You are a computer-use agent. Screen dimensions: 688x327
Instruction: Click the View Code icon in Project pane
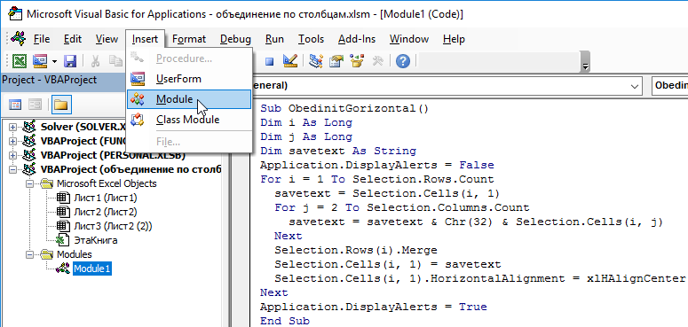pos(15,105)
